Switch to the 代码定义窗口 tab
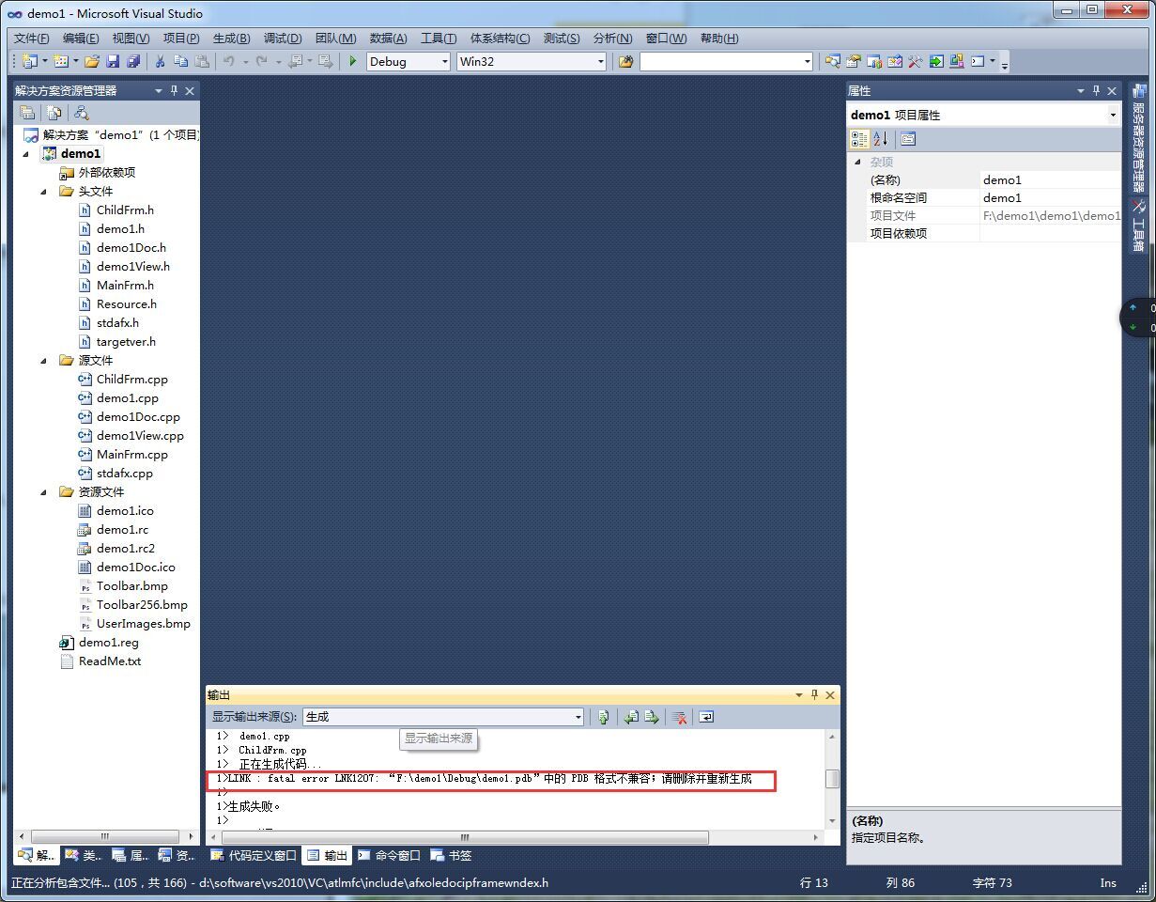1156x902 pixels. [253, 855]
